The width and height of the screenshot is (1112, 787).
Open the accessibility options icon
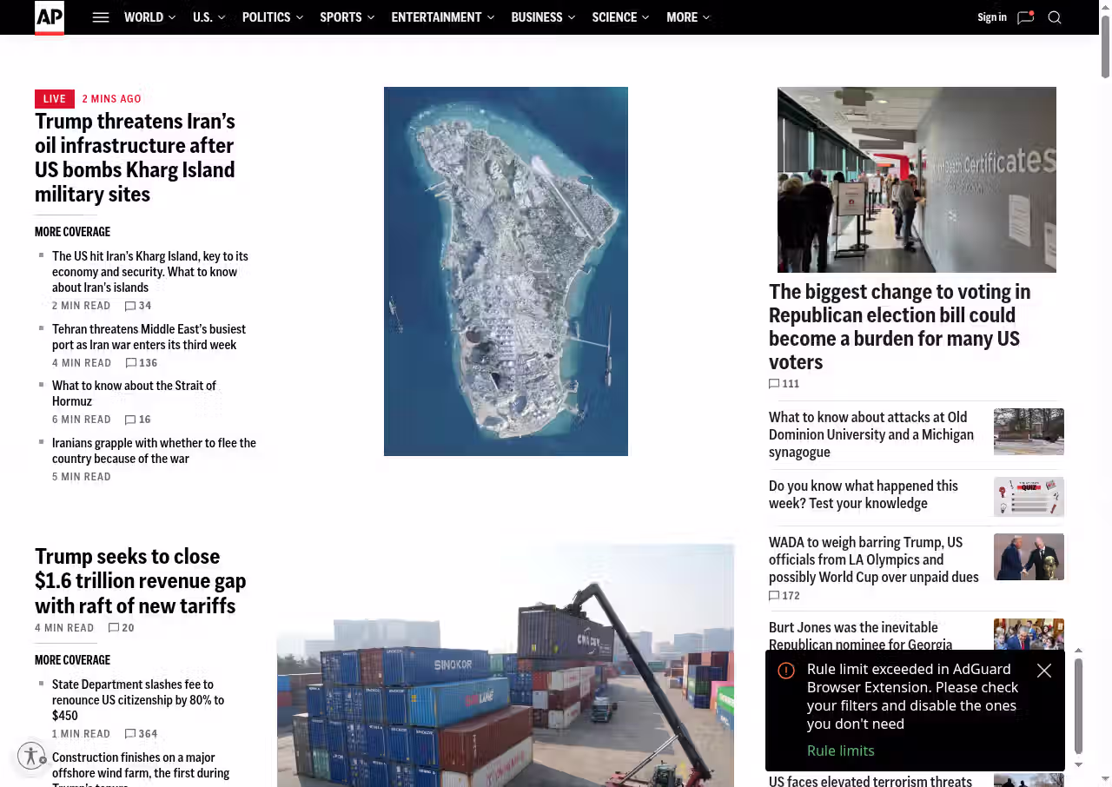pos(31,756)
